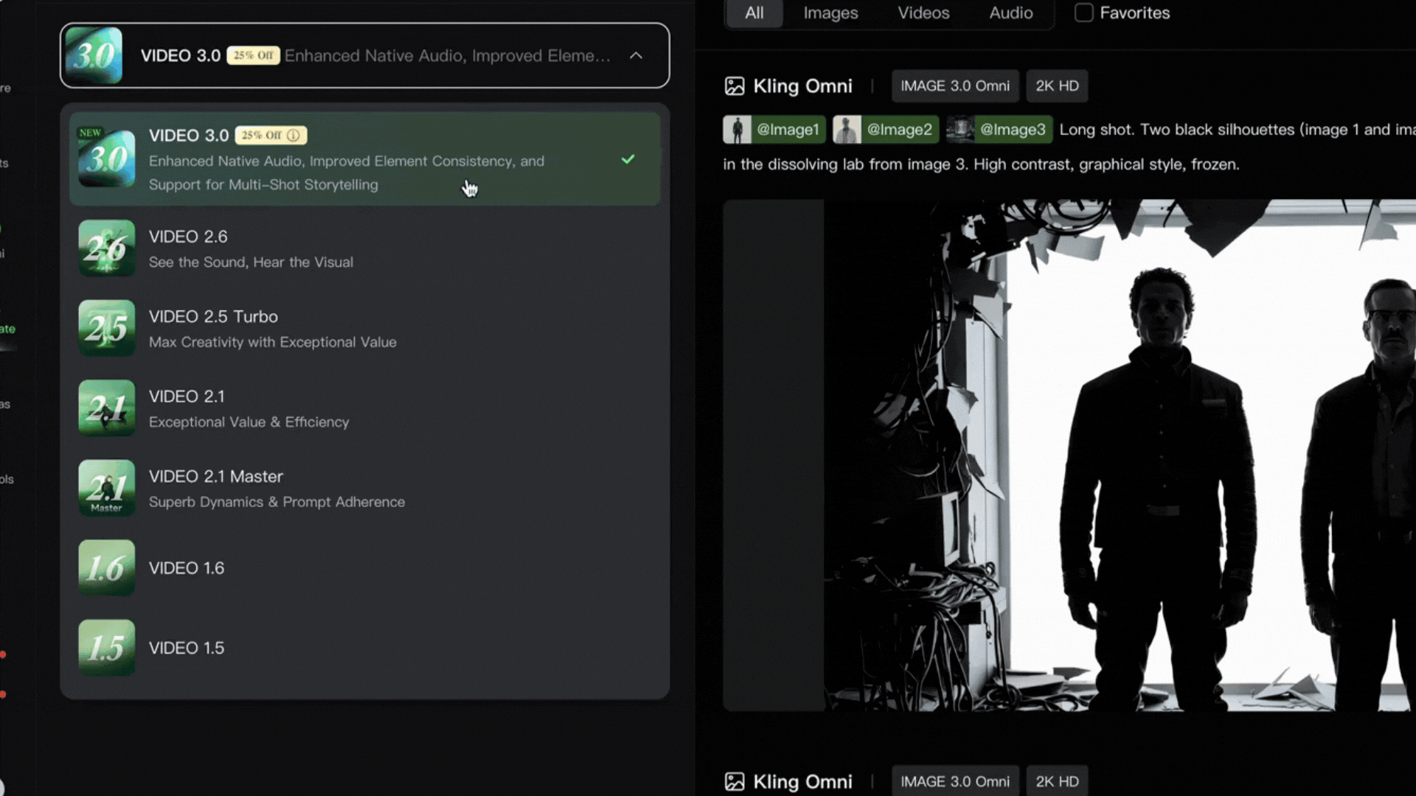Click the @Image1 reference tag

coord(774,130)
